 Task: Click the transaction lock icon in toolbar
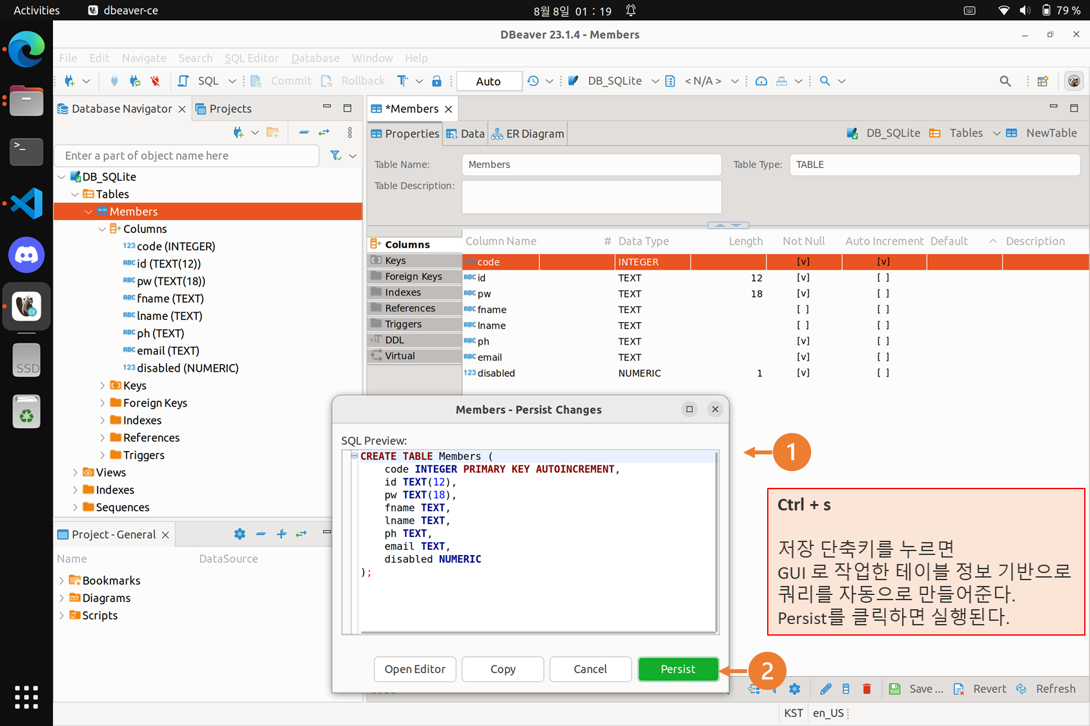(437, 81)
